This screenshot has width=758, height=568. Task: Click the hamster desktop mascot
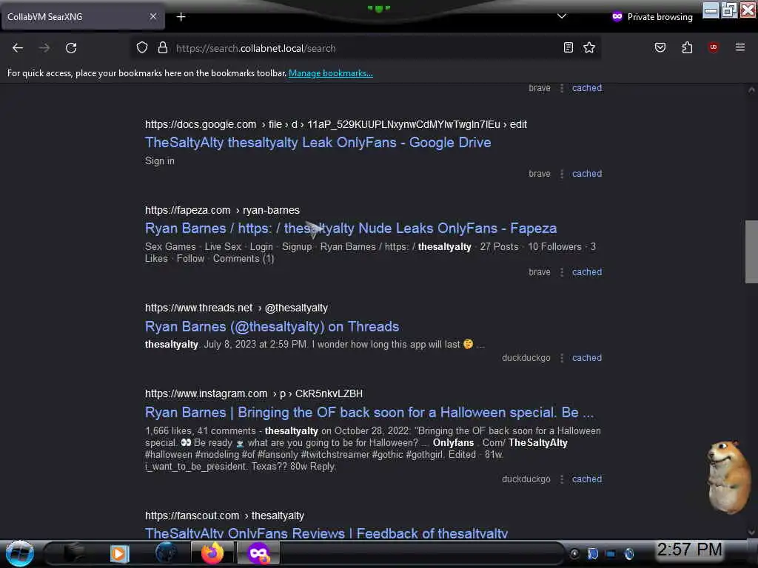coord(728,476)
